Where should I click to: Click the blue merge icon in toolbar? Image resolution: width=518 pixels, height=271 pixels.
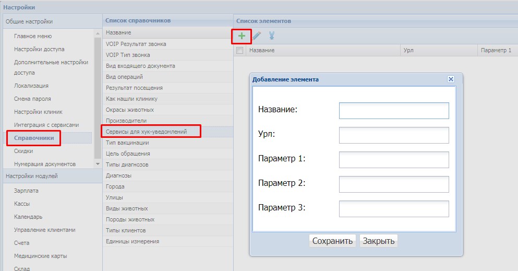272,36
